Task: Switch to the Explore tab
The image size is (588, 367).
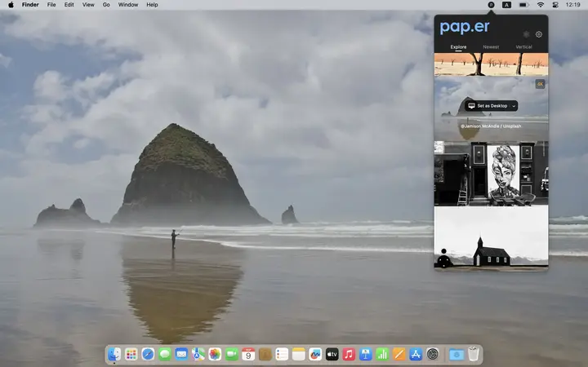Action: click(458, 47)
